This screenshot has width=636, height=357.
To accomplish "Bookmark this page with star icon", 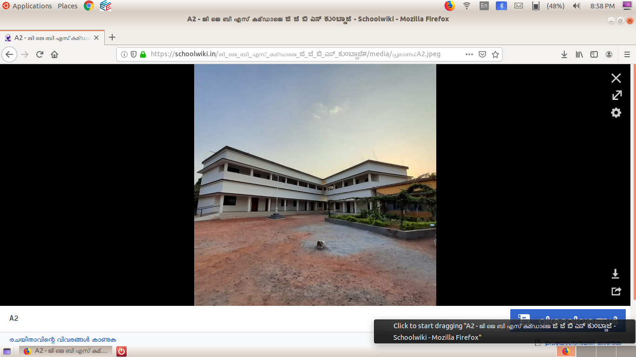I will [x=495, y=54].
